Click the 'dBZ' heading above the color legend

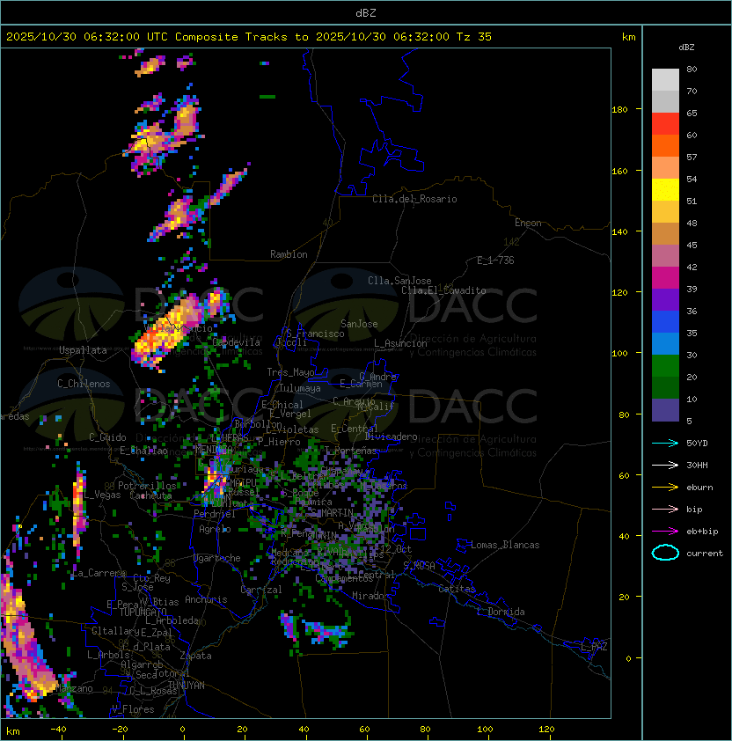[686, 48]
